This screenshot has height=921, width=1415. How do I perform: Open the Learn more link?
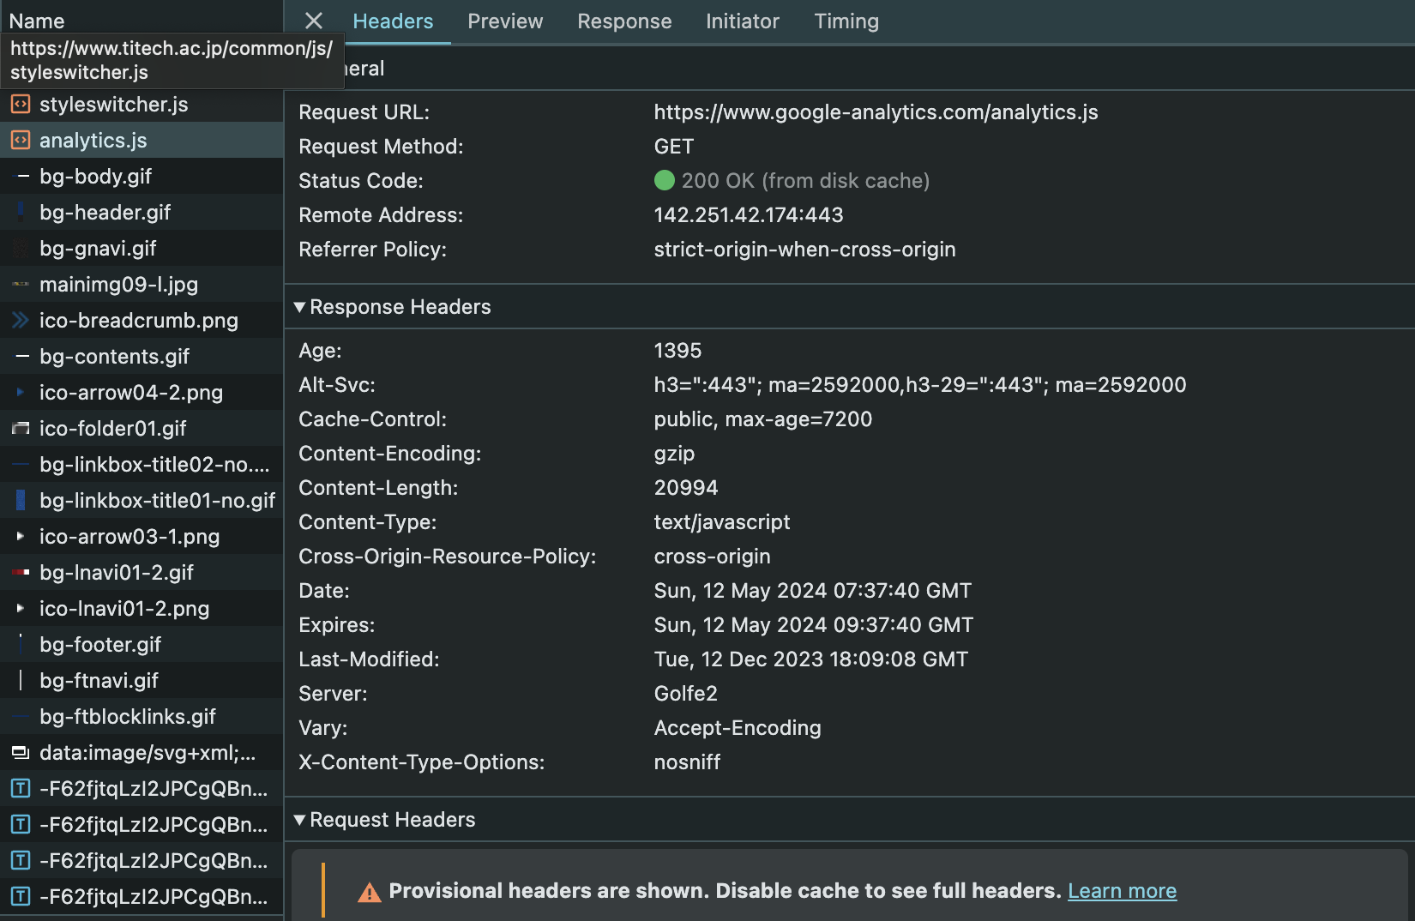pos(1122,891)
